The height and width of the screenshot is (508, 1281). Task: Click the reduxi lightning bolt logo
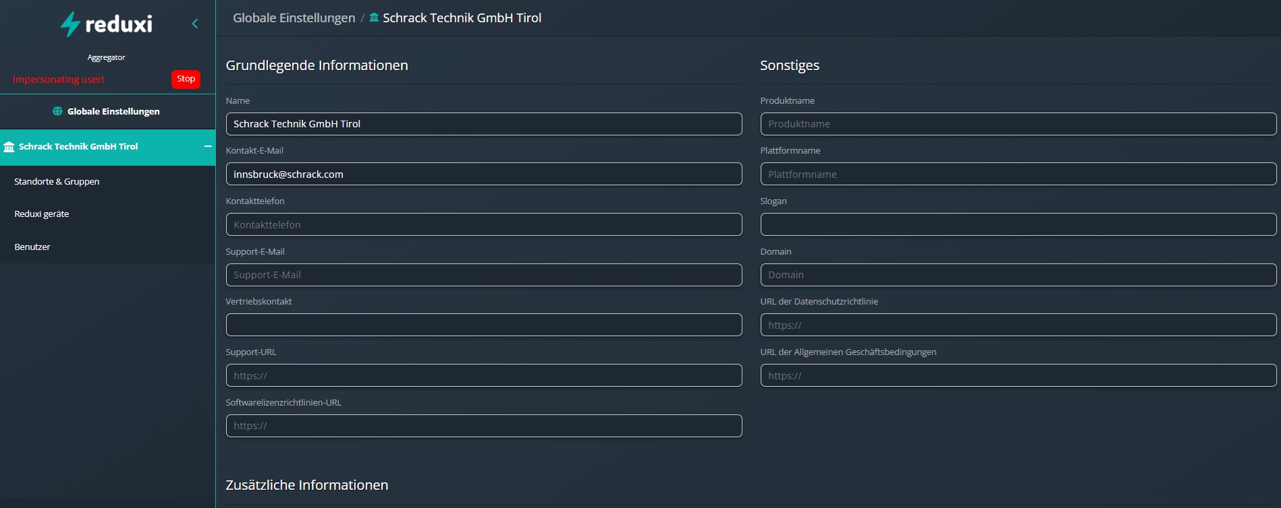pos(70,24)
